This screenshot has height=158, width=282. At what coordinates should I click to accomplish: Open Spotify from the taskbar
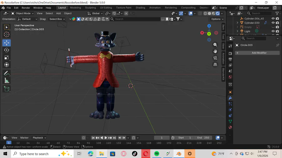(157, 154)
